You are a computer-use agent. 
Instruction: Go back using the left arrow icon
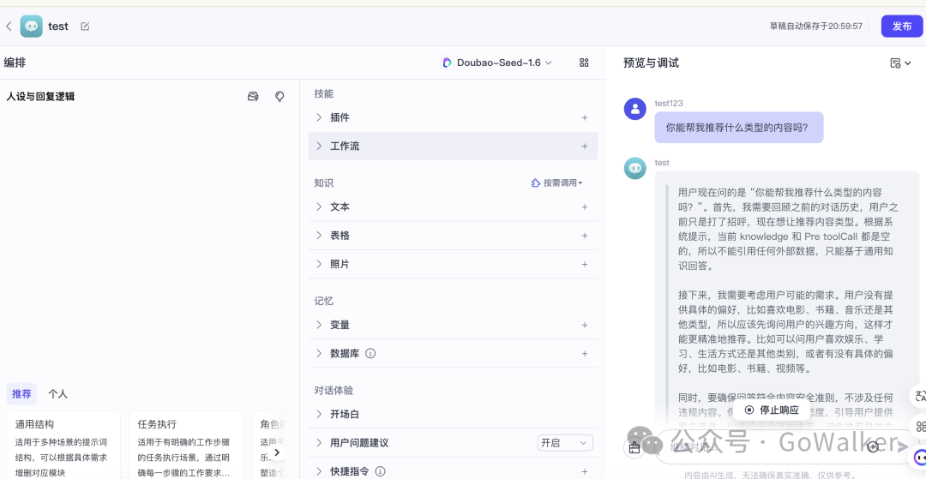pos(9,26)
